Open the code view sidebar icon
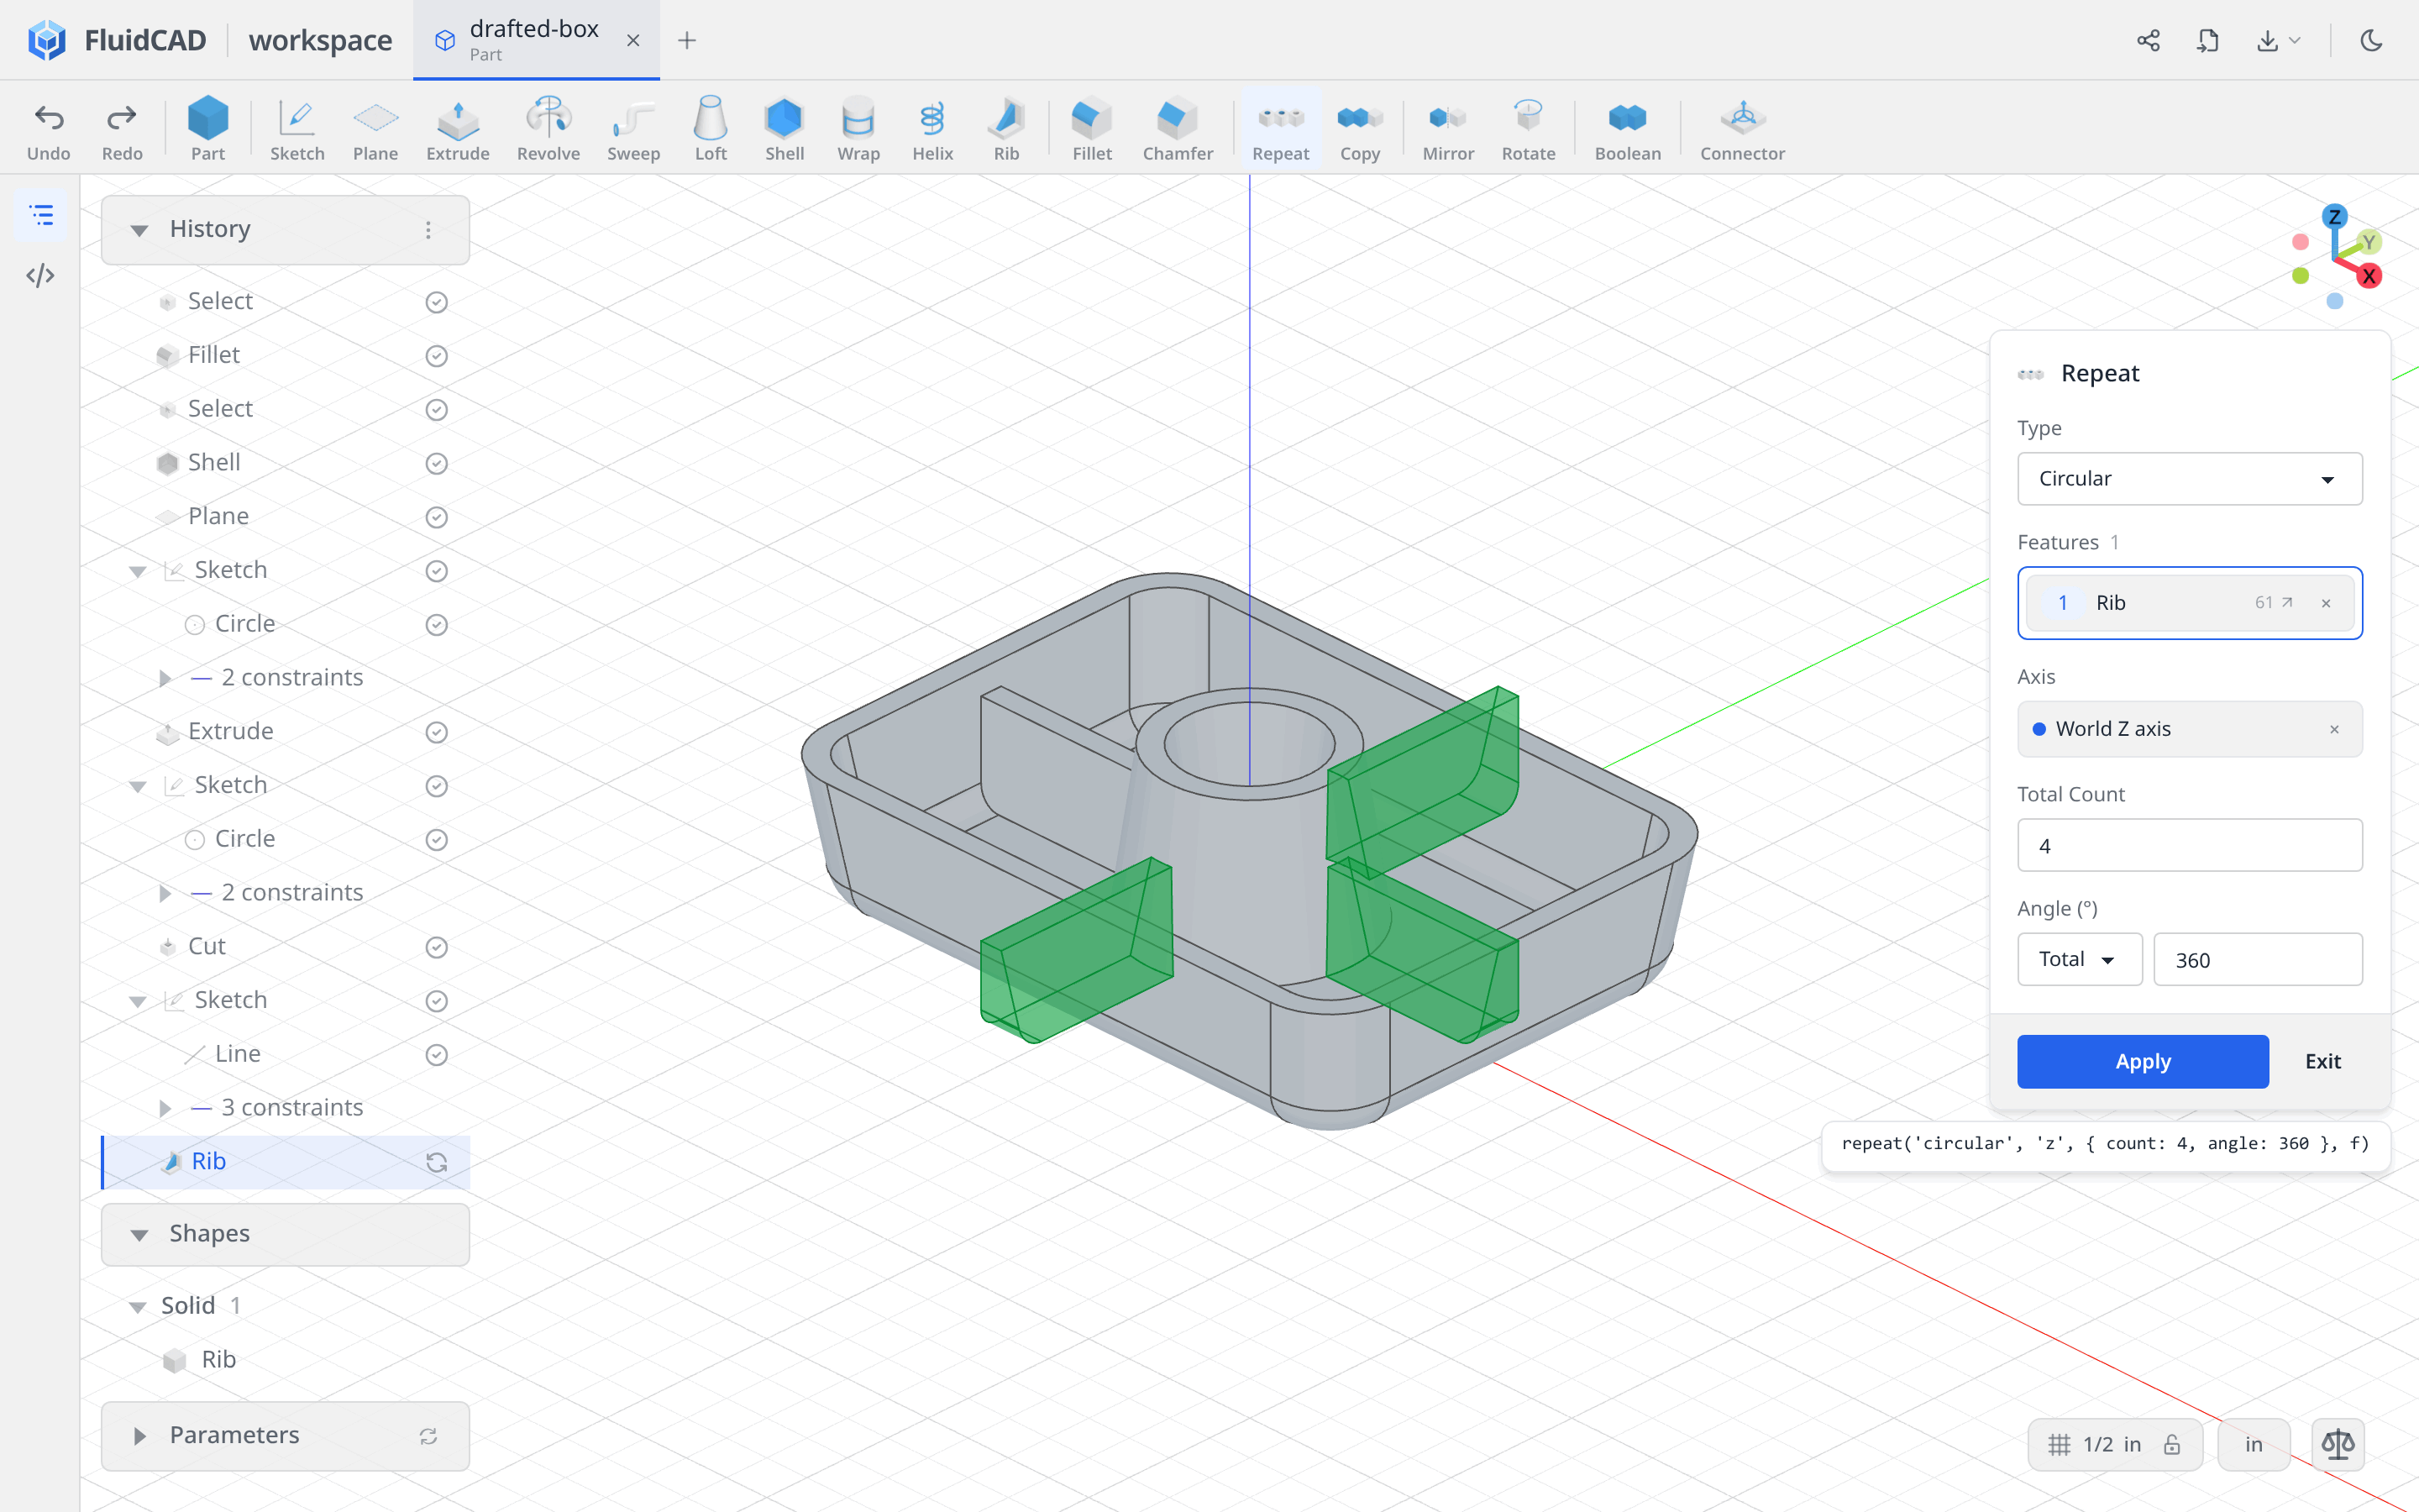 [x=40, y=275]
